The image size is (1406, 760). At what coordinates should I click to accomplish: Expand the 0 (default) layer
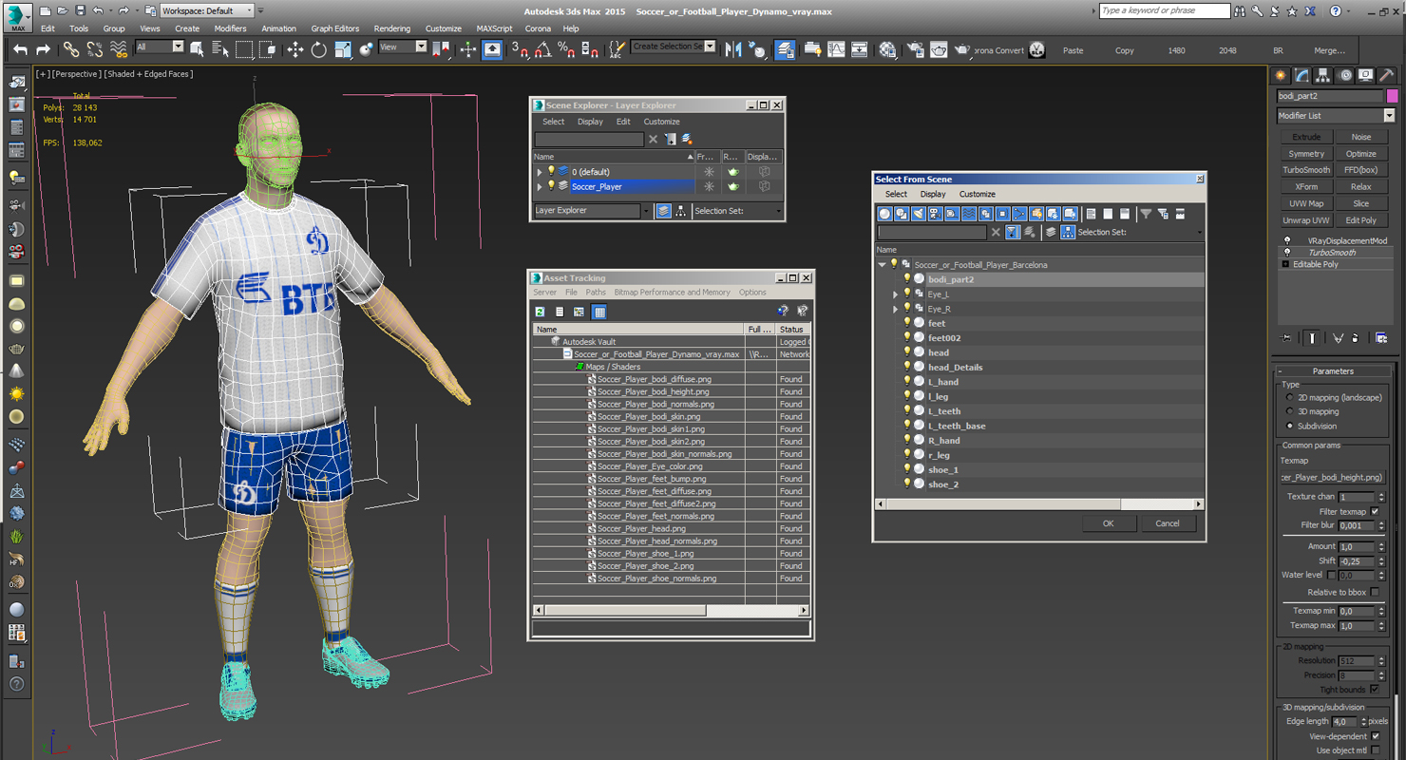tap(540, 172)
